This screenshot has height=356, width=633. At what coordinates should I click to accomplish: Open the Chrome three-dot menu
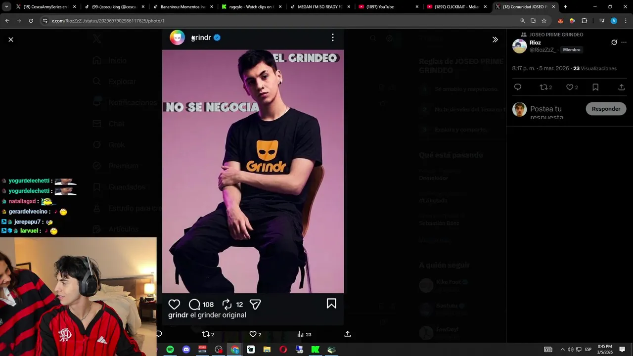626,21
